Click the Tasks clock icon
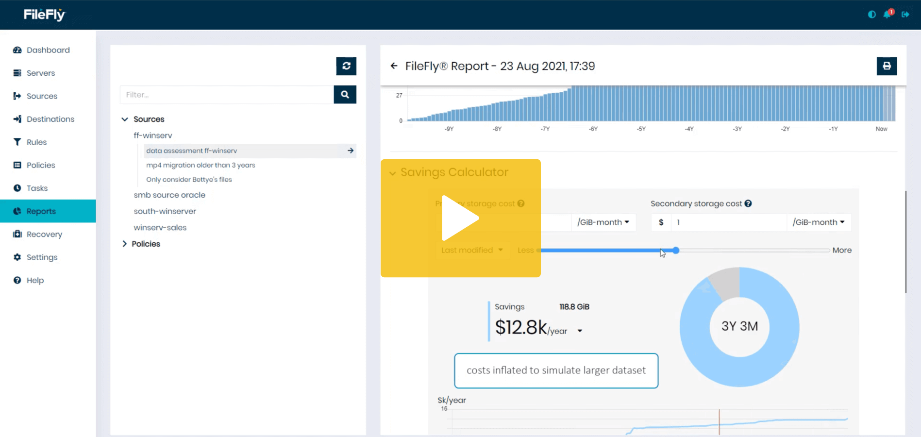 click(17, 188)
